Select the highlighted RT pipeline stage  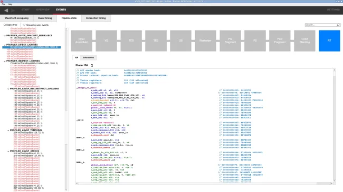click(x=329, y=41)
